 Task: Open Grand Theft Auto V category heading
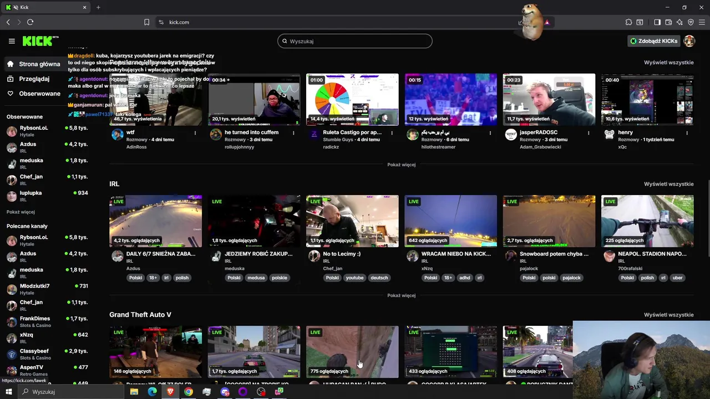coord(140,314)
